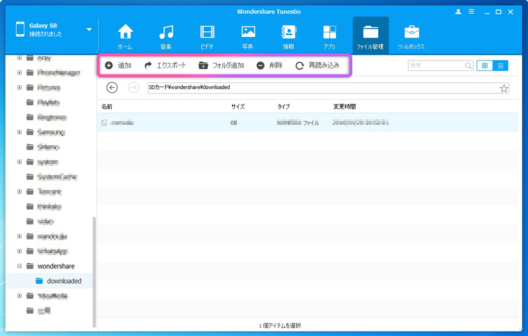The width and height of the screenshot is (528, 336).
Task: Expand the Tencent folder
Action: [x=19, y=191]
